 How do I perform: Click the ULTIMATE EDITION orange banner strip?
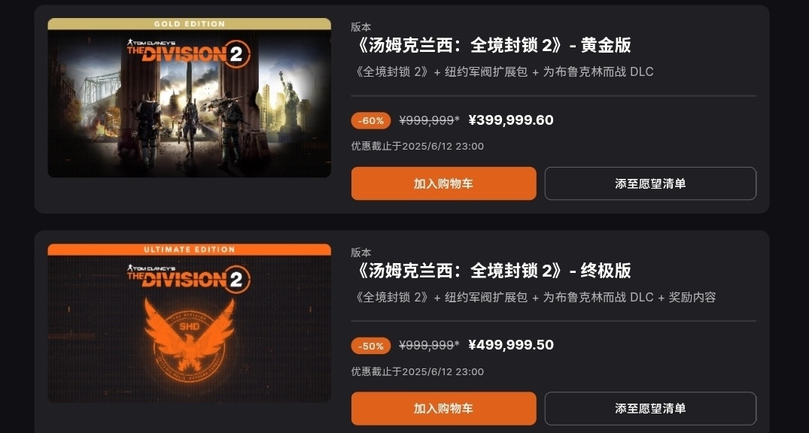click(190, 250)
